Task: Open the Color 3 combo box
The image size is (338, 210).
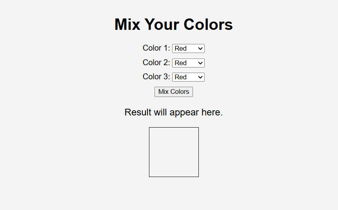Action: click(188, 77)
